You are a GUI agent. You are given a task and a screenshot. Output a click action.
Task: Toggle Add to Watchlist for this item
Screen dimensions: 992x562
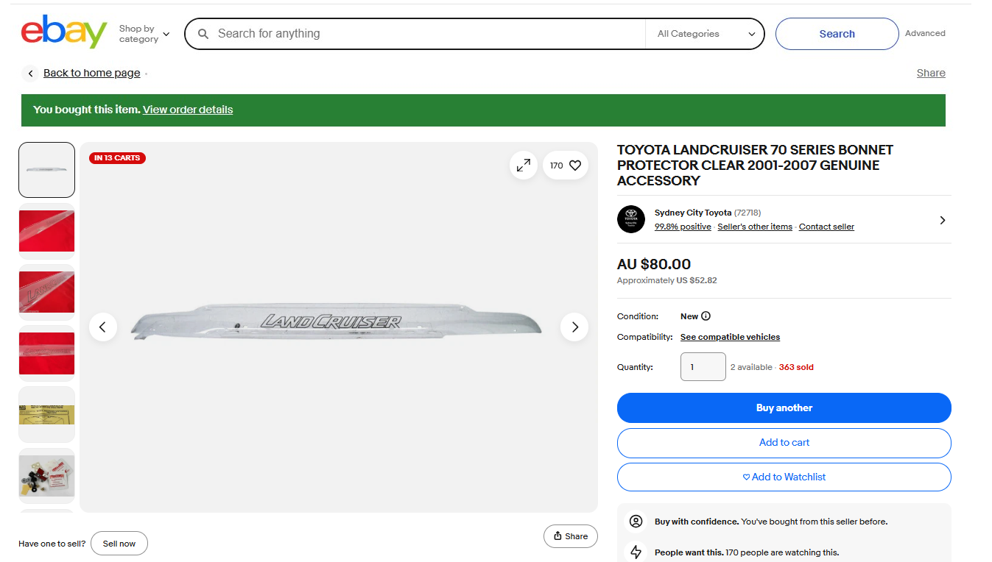(784, 477)
